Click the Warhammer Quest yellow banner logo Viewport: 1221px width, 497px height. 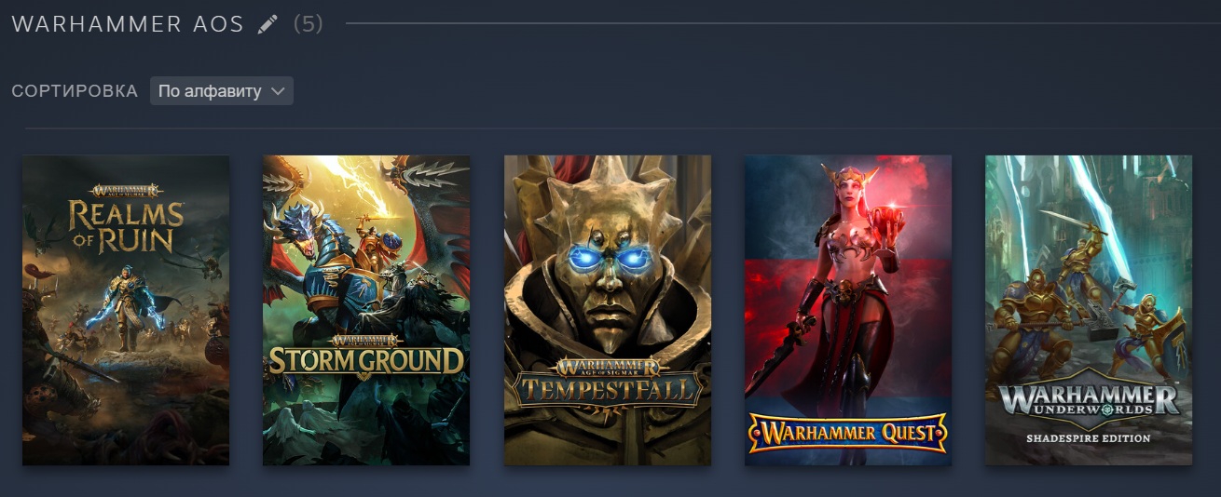click(848, 432)
